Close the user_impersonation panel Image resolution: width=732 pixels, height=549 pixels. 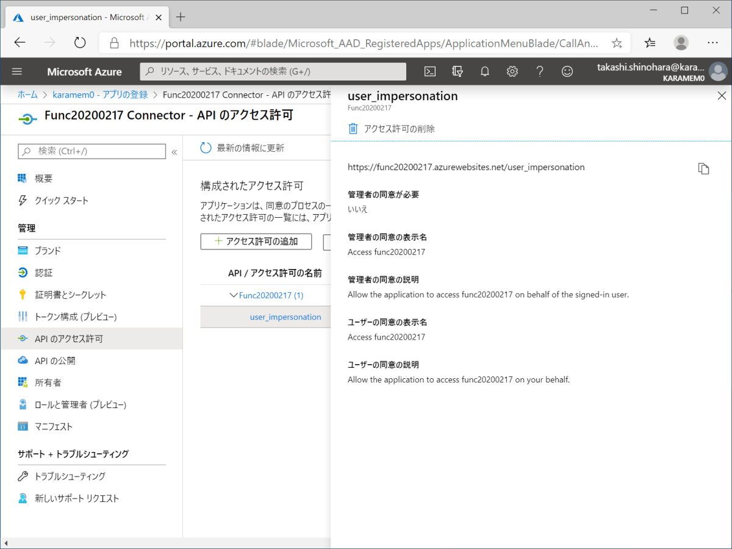(x=722, y=96)
